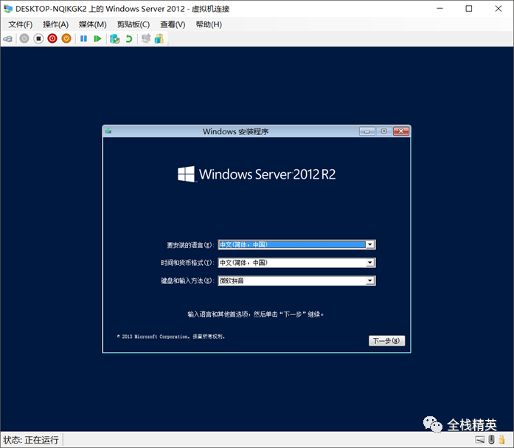
Task: Click the Windows 安装程序 title bar text
Action: (x=235, y=131)
